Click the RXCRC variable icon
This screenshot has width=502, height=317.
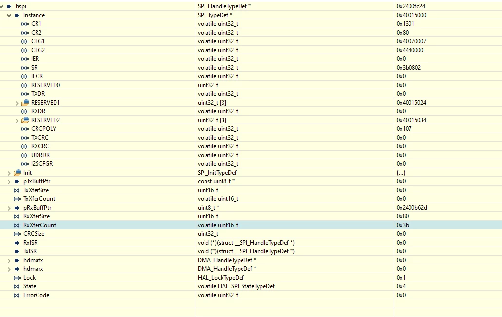pos(25,146)
